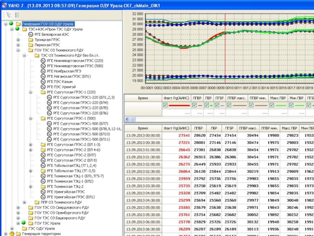Expand the ГОУ ТЭС ОЗ Свердловского РДУ node
Screen dimensions: 314x236
click(x=18, y=207)
